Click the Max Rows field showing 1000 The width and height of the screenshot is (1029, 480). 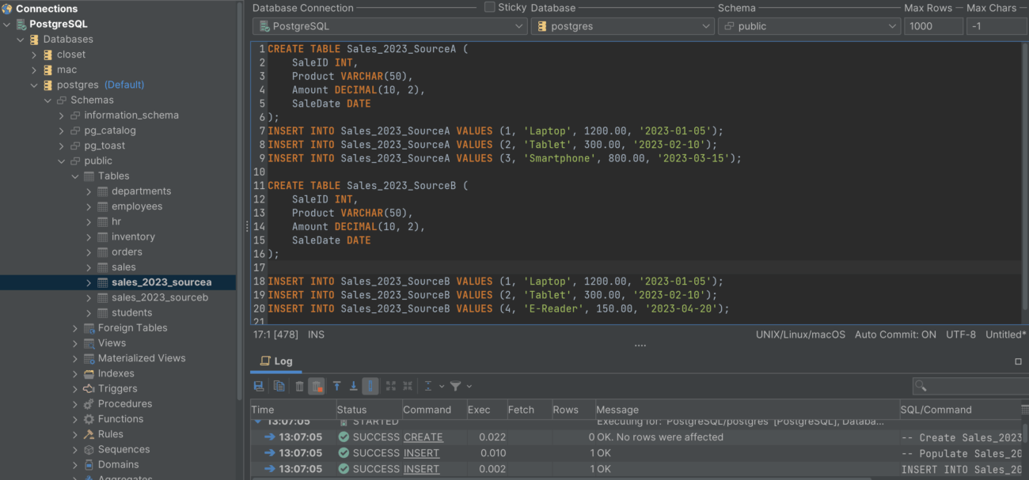tap(933, 25)
